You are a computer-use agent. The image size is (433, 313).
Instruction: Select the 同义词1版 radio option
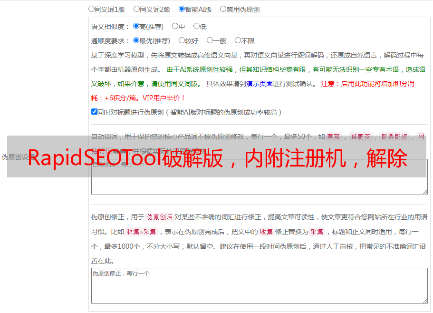tap(91, 9)
